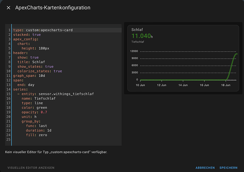Click the 'title: Schlaf' line

pos(31,62)
